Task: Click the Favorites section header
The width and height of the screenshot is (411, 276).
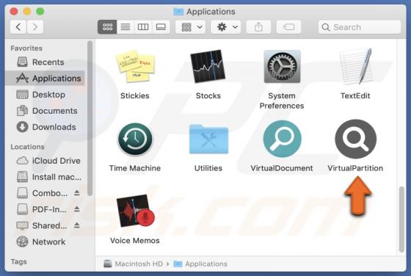Action: [x=26, y=48]
